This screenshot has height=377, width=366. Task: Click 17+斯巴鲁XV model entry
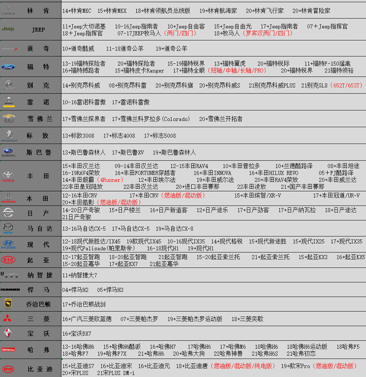pyautogui.click(x=128, y=153)
